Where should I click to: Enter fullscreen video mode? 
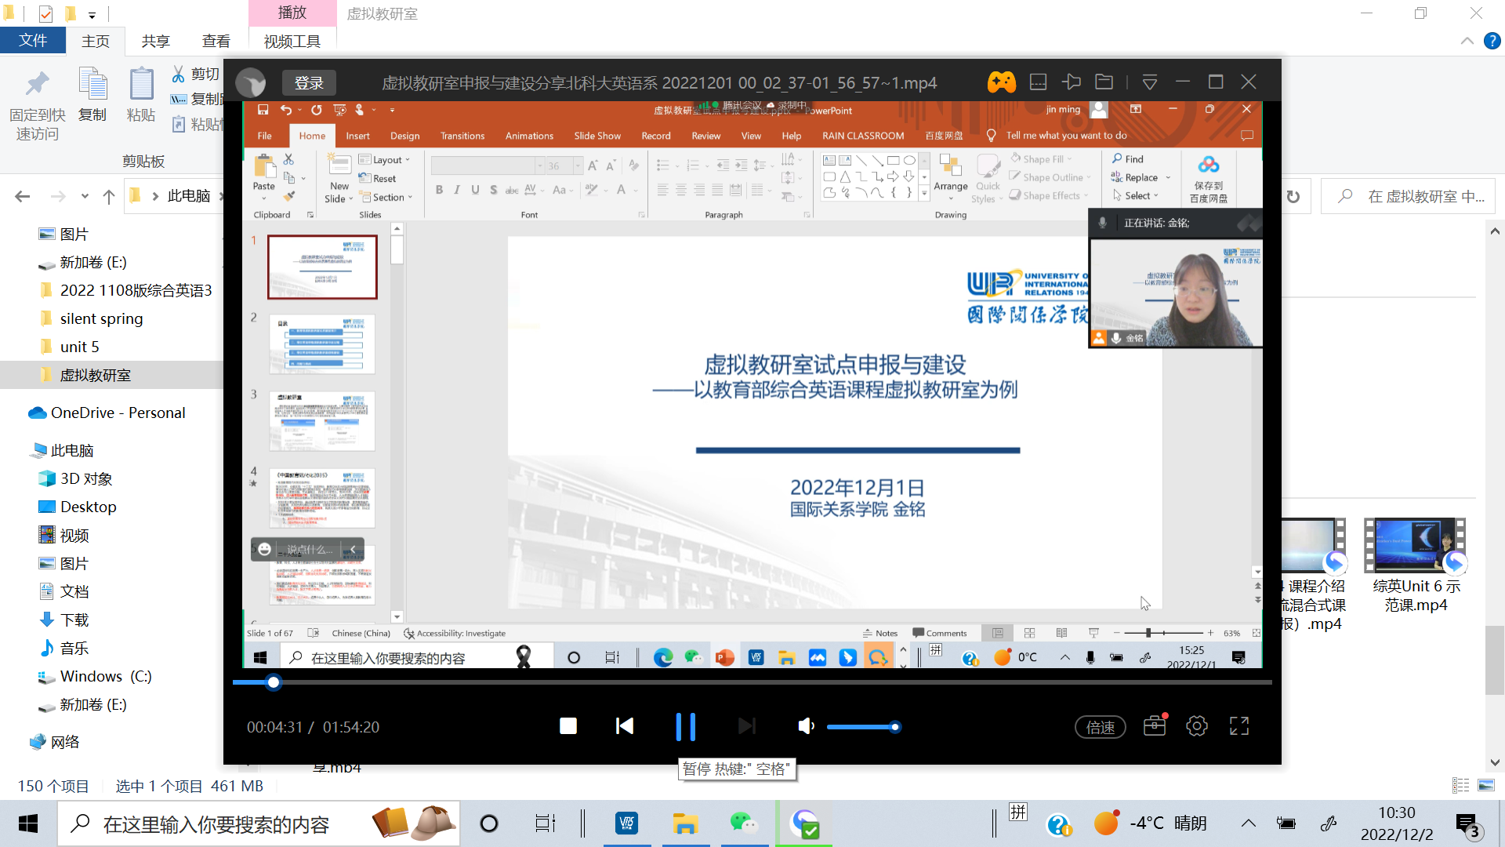pyautogui.click(x=1239, y=726)
